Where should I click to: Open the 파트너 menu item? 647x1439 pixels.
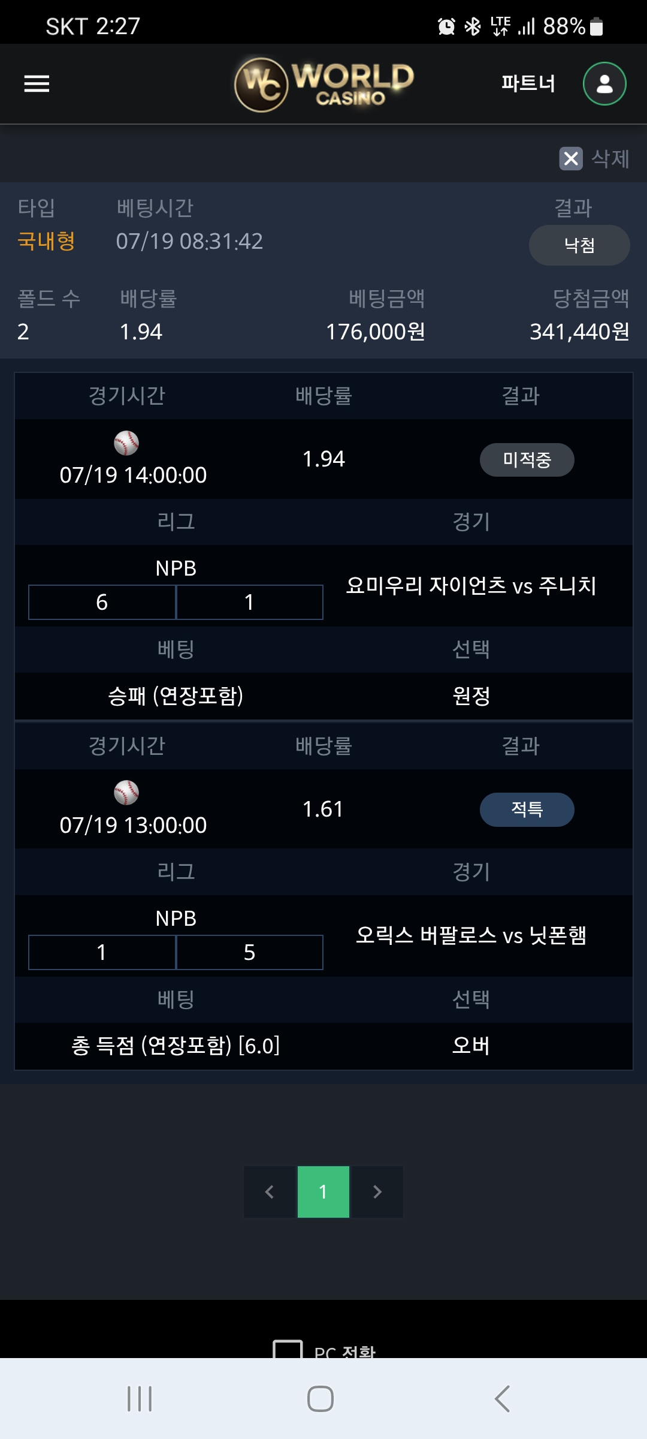coord(528,83)
